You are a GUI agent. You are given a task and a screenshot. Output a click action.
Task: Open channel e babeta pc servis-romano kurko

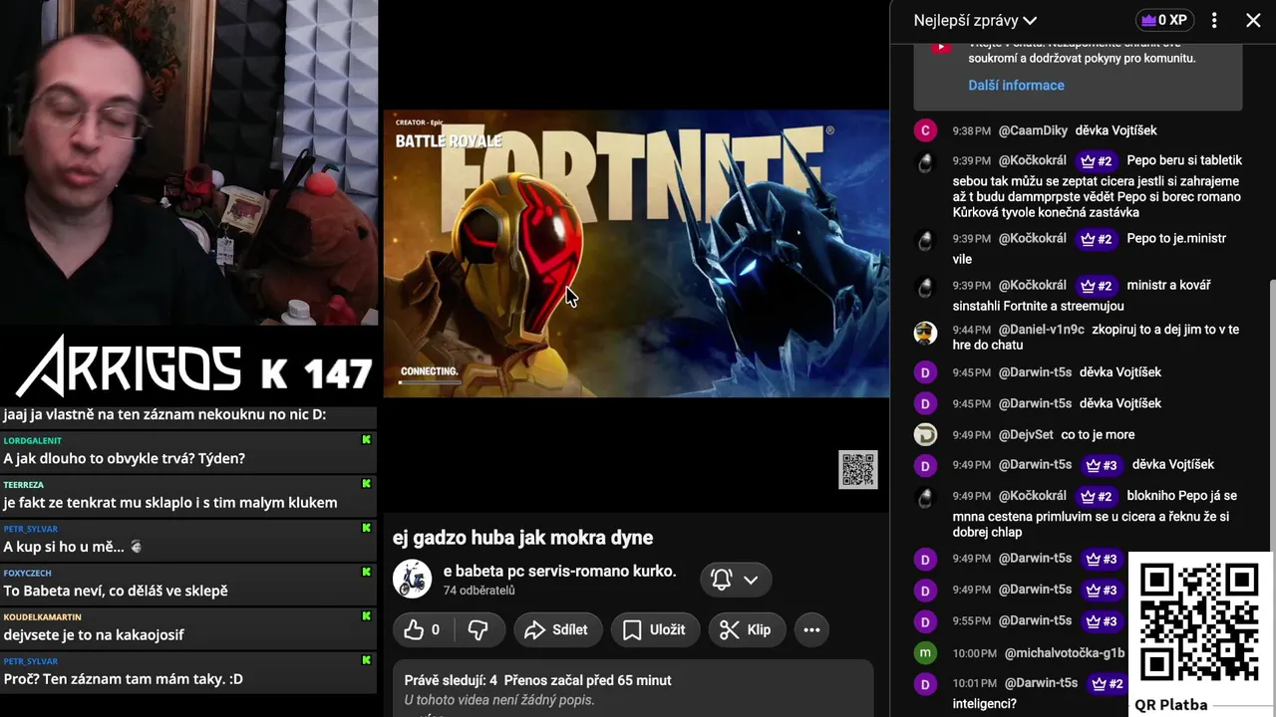(559, 571)
